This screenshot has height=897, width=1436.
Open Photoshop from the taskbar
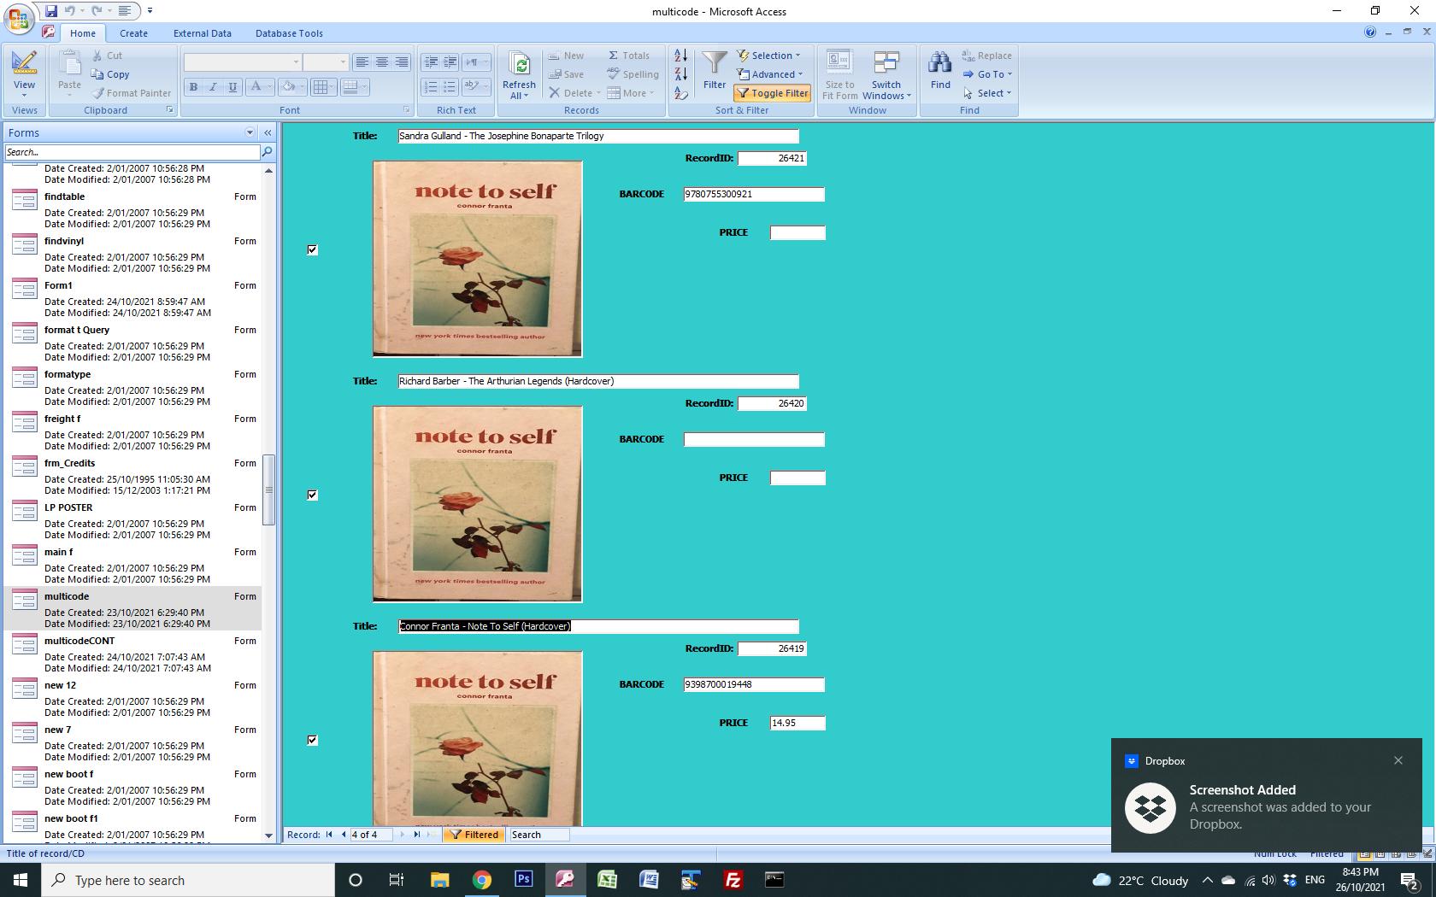pyautogui.click(x=523, y=880)
